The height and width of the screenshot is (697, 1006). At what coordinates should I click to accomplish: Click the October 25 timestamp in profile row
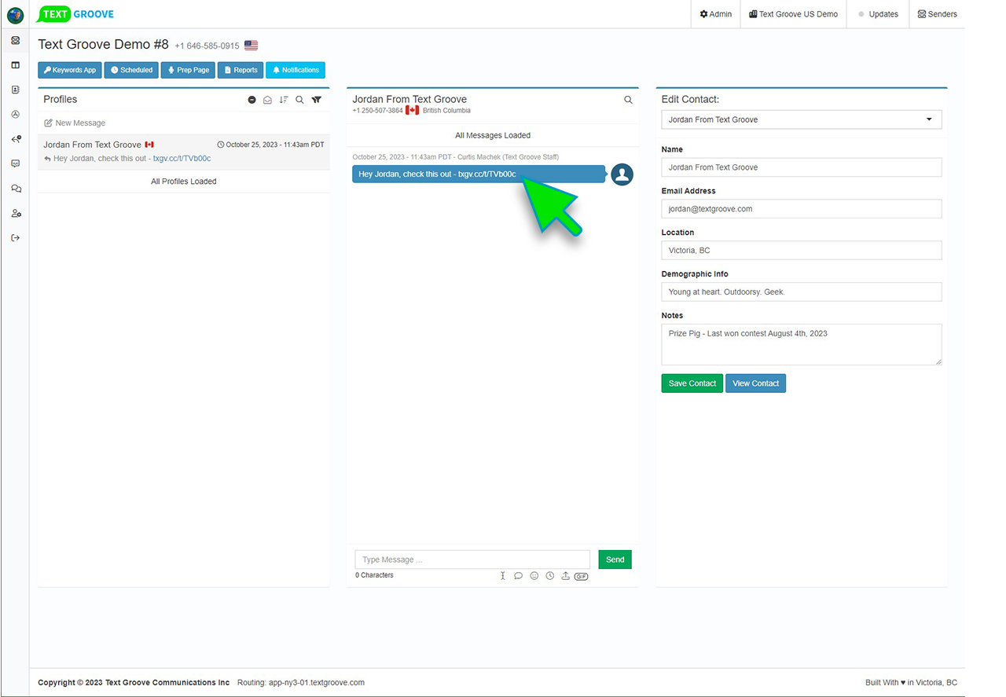(x=270, y=145)
